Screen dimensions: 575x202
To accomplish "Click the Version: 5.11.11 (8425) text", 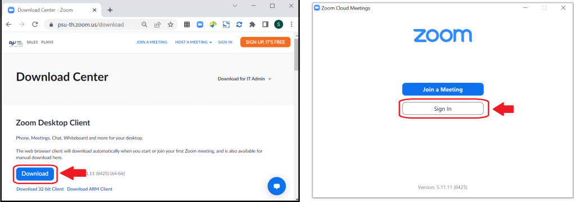I will (x=442, y=187).
